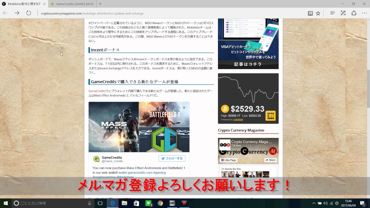The height and width of the screenshot is (208, 370).
Task: Open Windows Start menu
Action: (5, 203)
